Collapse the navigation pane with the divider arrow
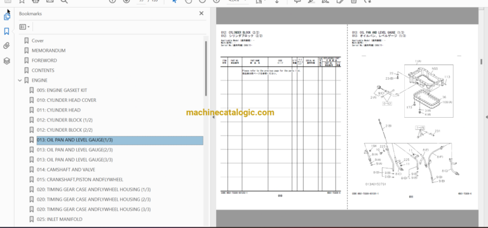 coord(213,117)
